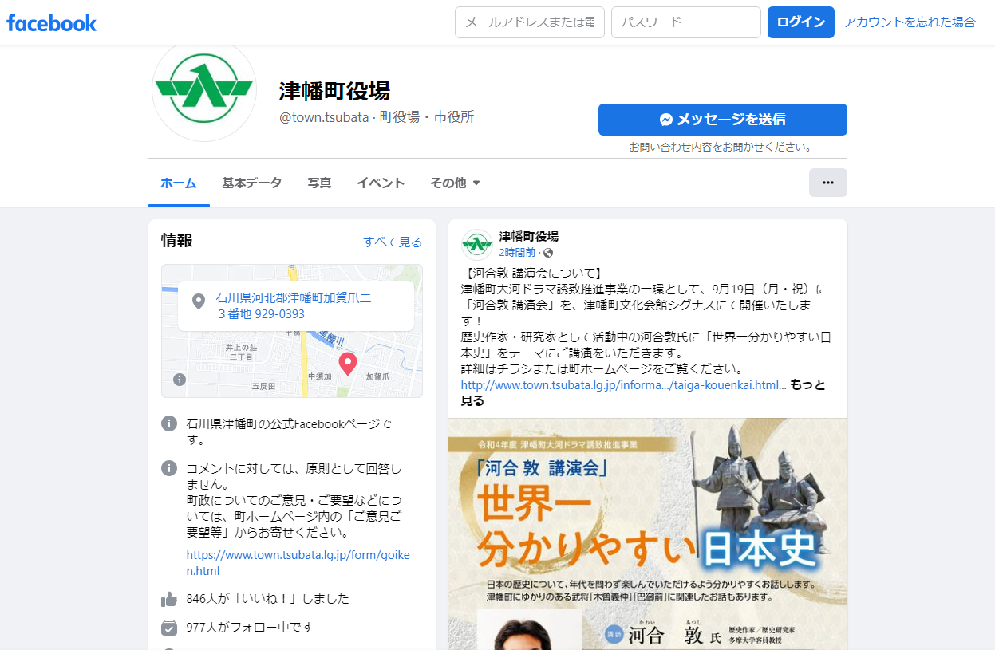Click the 977人がフォロー中です text
This screenshot has height=650, width=995.
pos(250,628)
